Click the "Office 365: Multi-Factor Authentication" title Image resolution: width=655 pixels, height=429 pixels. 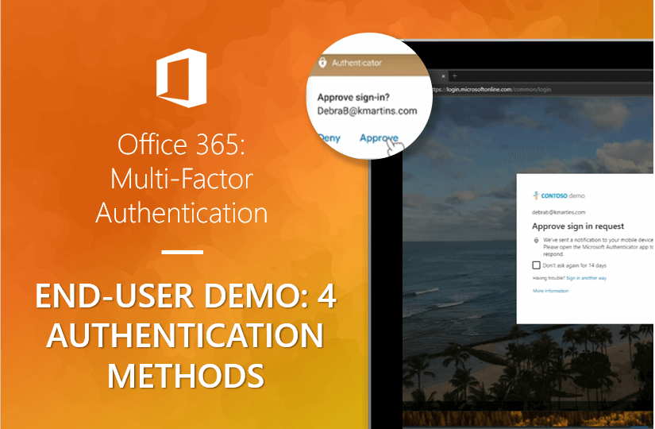[182, 179]
